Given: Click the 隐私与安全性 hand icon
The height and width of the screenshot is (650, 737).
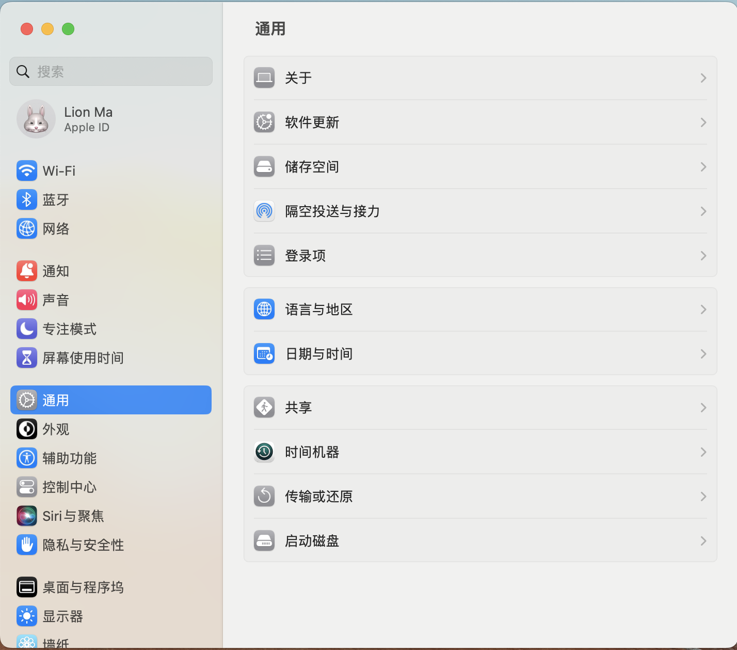Looking at the screenshot, I should pos(27,545).
